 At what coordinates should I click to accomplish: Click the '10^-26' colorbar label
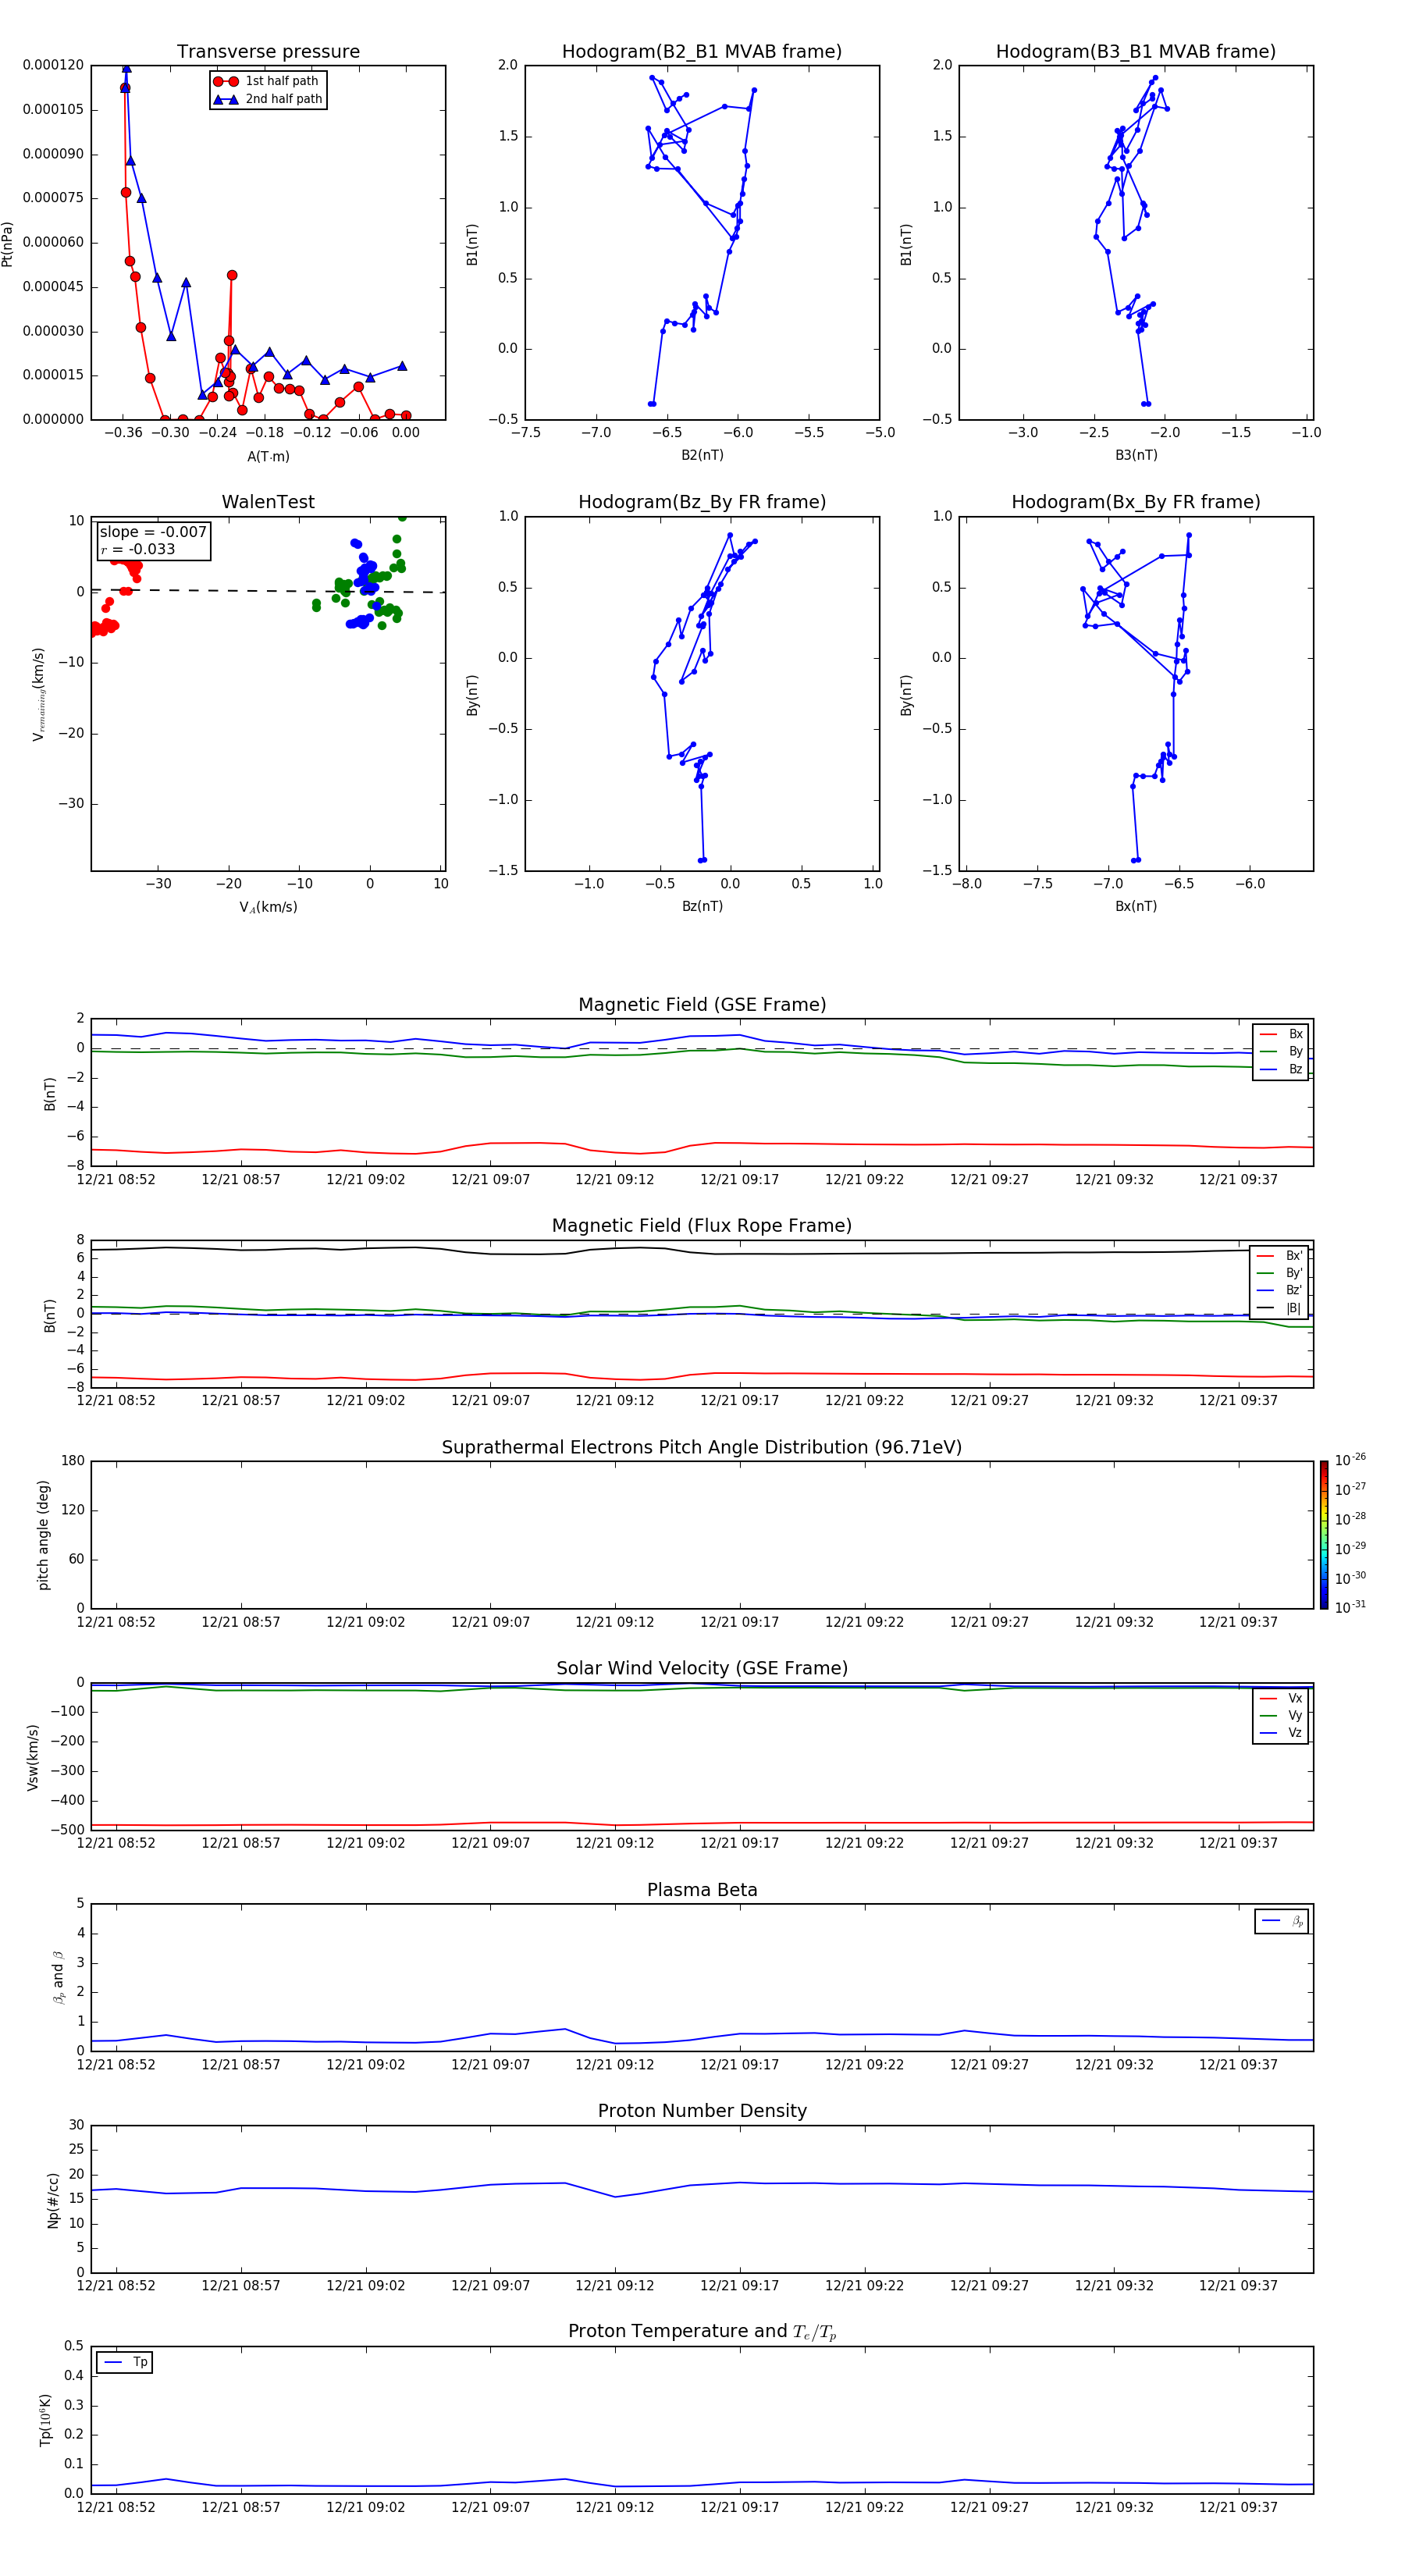(x=1350, y=1460)
